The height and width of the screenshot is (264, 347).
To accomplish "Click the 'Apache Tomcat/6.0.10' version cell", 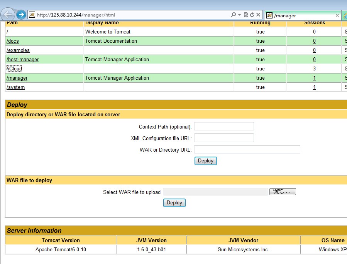I will tap(61, 250).
